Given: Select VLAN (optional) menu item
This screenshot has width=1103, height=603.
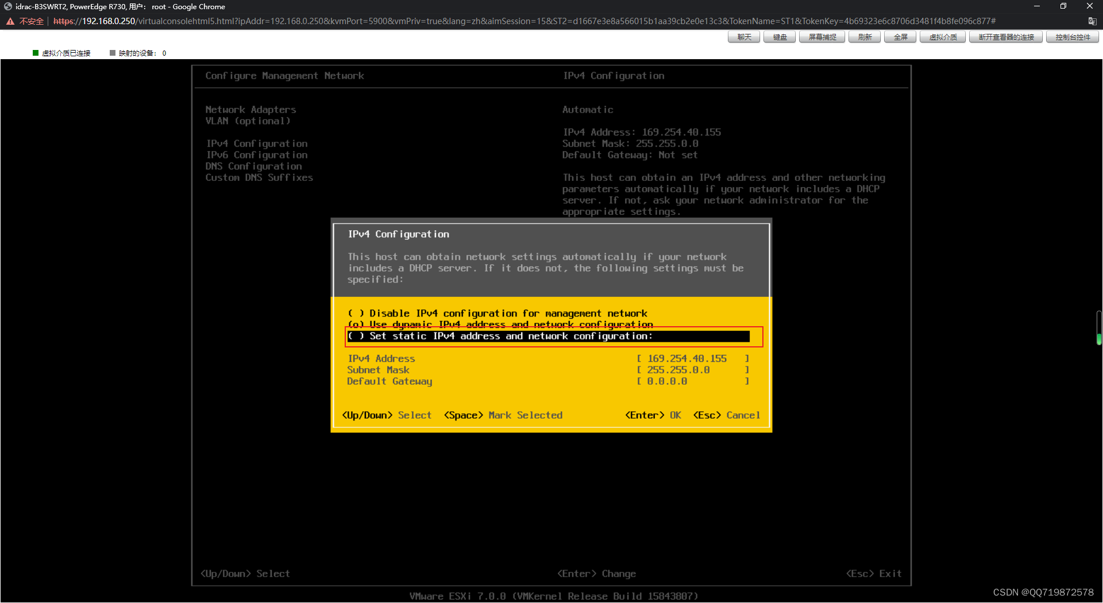Looking at the screenshot, I should coord(248,121).
